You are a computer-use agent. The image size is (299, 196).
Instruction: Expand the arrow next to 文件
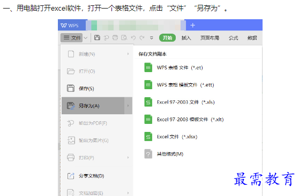(x=86, y=38)
